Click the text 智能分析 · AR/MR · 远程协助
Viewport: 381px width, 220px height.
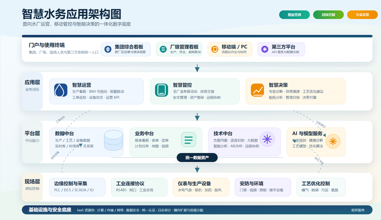(x=236, y=146)
